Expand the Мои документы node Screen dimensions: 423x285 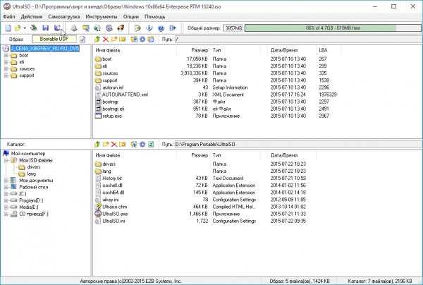tap(6, 181)
